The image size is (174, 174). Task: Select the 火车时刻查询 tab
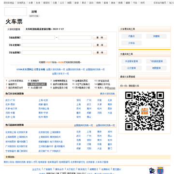(14, 29)
